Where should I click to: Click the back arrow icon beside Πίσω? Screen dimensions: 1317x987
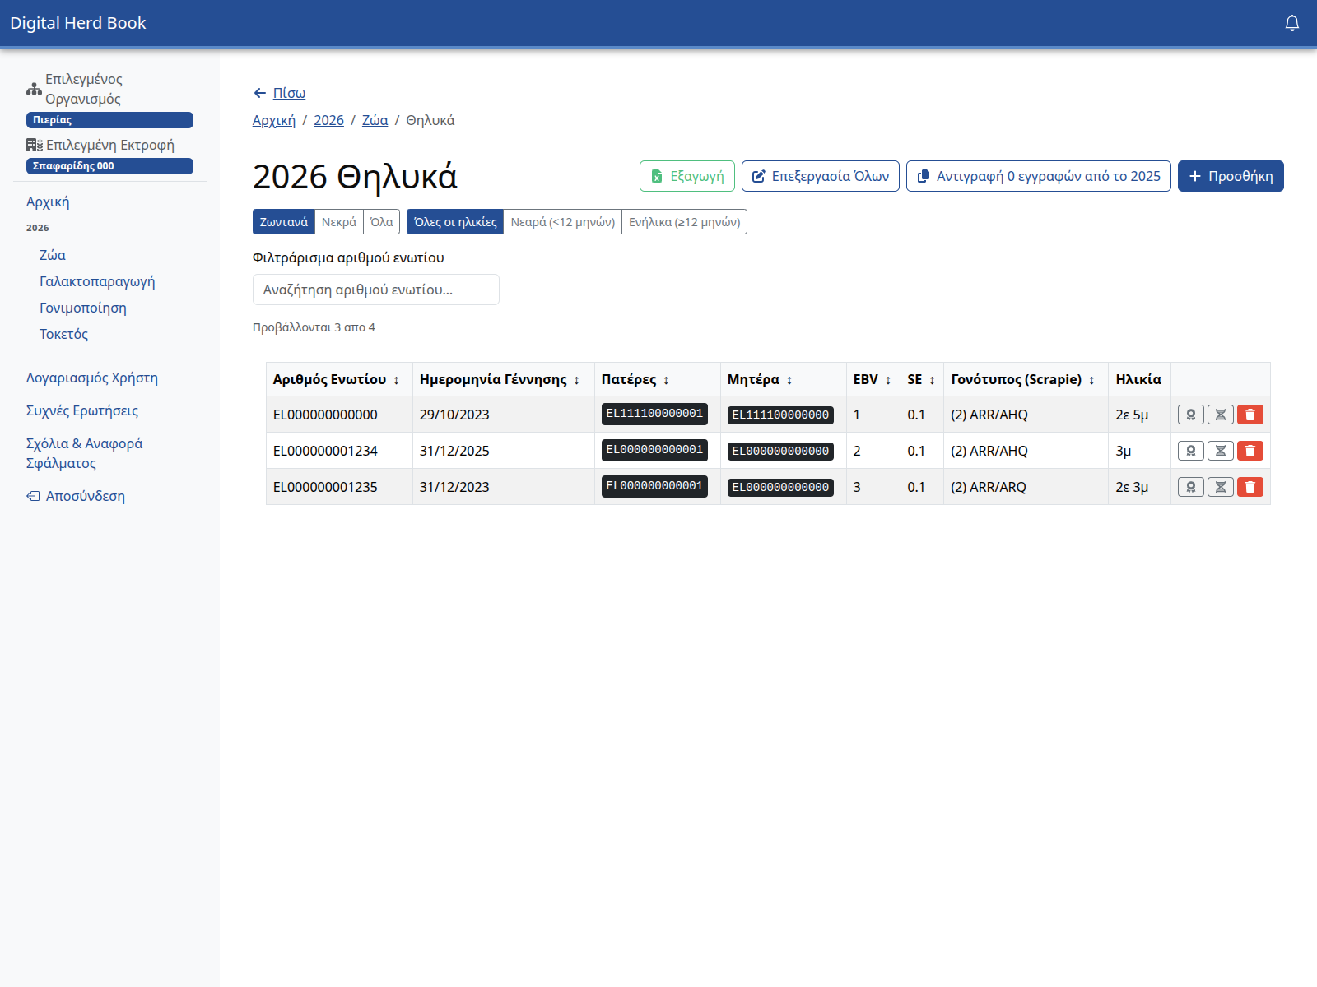[x=260, y=93]
